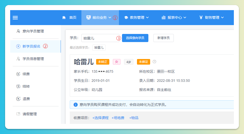Click the student name heading 哈雷儿

point(84,62)
